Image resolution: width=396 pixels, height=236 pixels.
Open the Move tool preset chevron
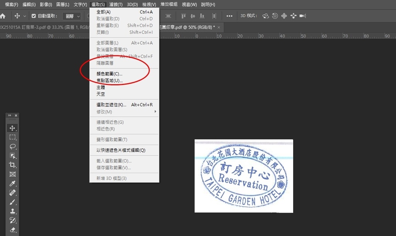[24, 16]
